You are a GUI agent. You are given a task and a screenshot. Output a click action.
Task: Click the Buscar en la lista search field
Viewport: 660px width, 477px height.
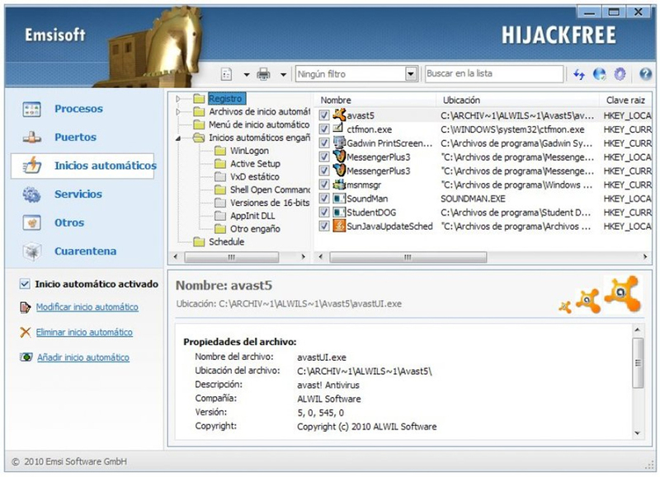pos(493,74)
